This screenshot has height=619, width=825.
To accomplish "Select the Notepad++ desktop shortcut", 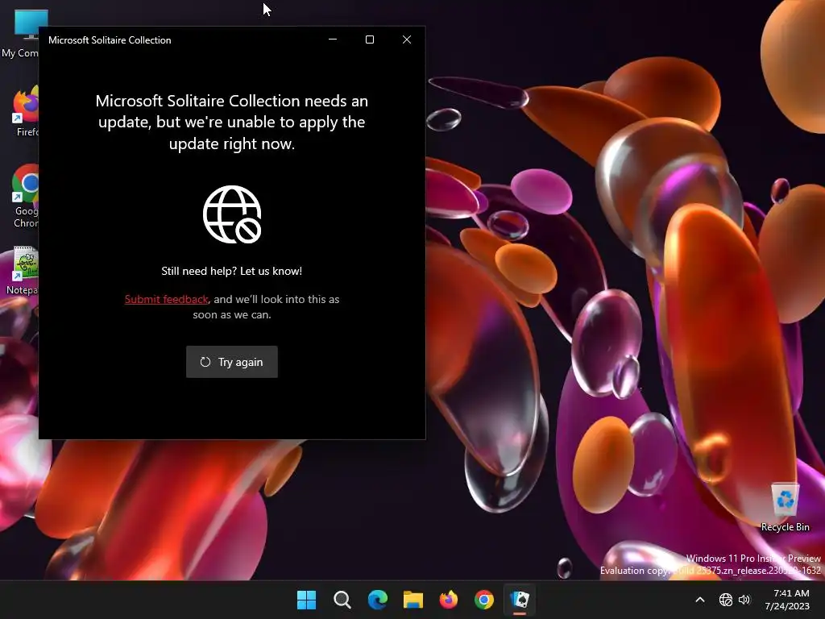I will click(20, 271).
